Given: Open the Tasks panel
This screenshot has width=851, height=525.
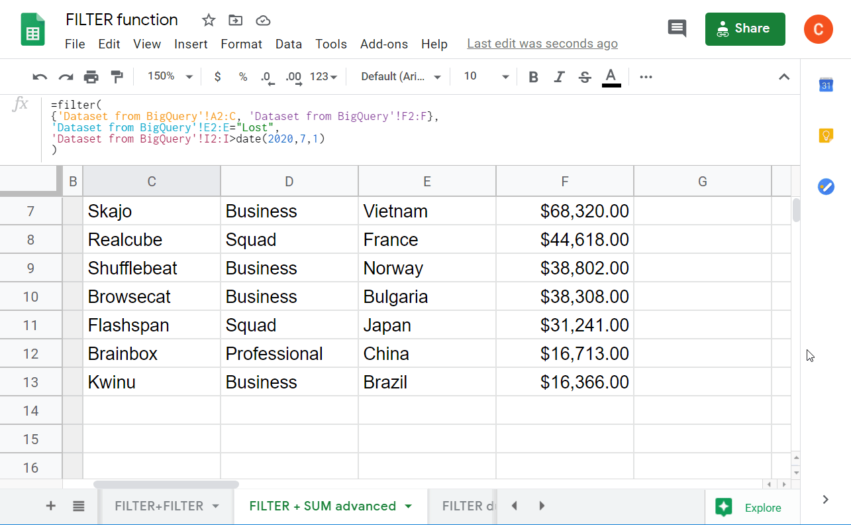Looking at the screenshot, I should tap(825, 187).
